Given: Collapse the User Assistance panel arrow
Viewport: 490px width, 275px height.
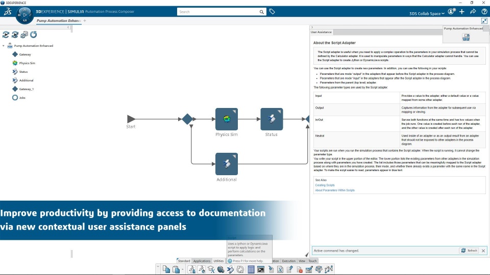Looking at the screenshot, I should click(x=312, y=28).
